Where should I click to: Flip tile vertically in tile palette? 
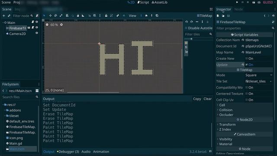(x=202, y=22)
